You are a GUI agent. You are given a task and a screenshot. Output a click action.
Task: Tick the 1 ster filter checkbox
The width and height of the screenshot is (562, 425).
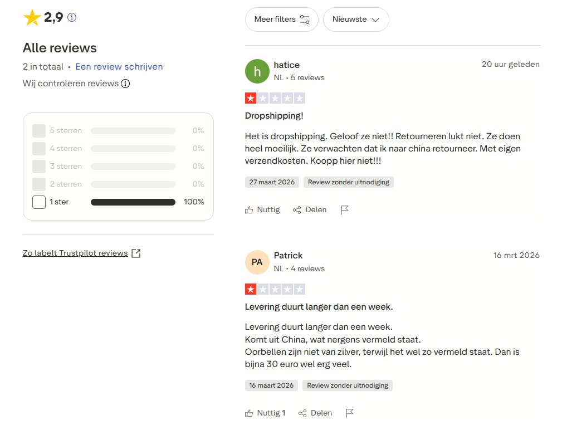point(39,202)
